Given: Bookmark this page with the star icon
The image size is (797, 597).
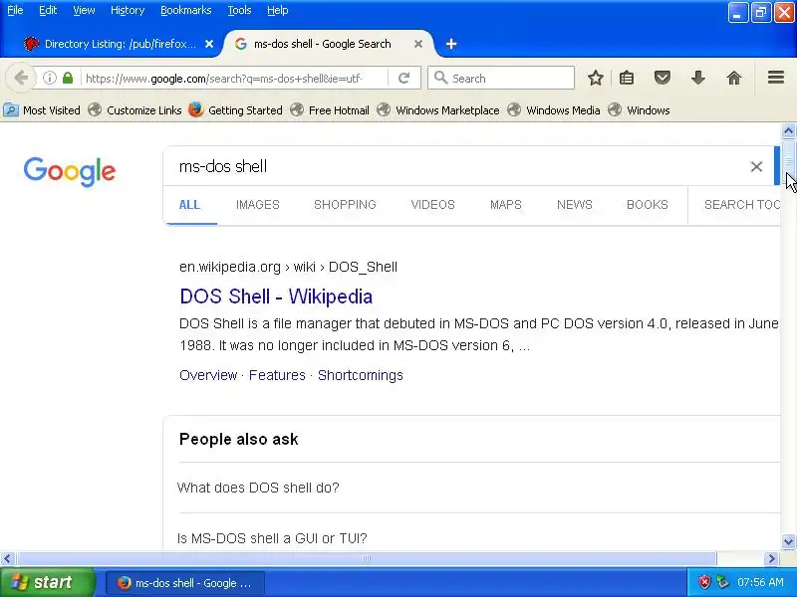Looking at the screenshot, I should [x=595, y=79].
